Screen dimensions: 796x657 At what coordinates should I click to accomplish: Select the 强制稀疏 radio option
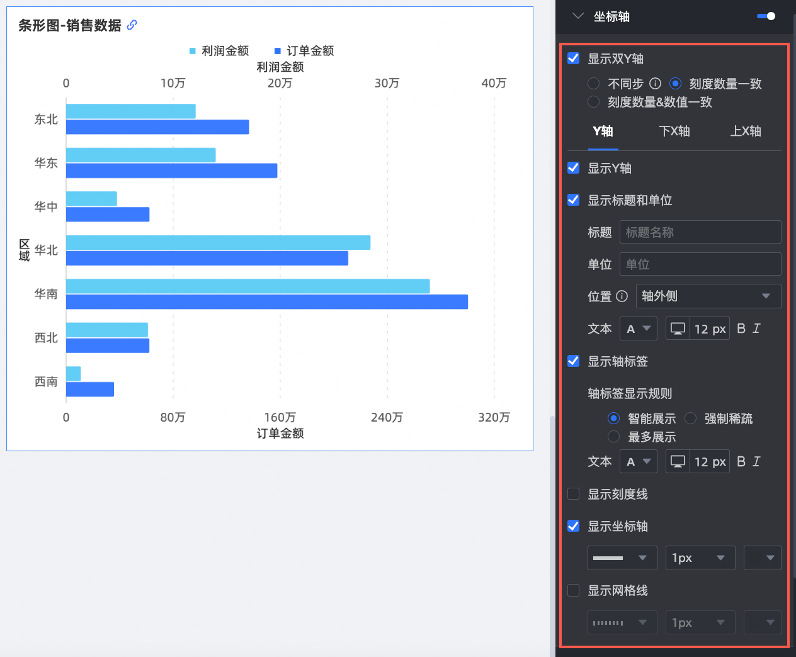coord(691,418)
